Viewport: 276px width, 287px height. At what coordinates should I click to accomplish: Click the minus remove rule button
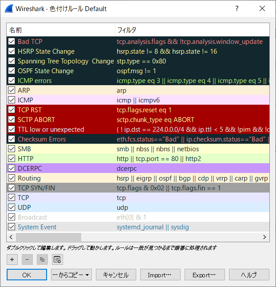[27, 259]
